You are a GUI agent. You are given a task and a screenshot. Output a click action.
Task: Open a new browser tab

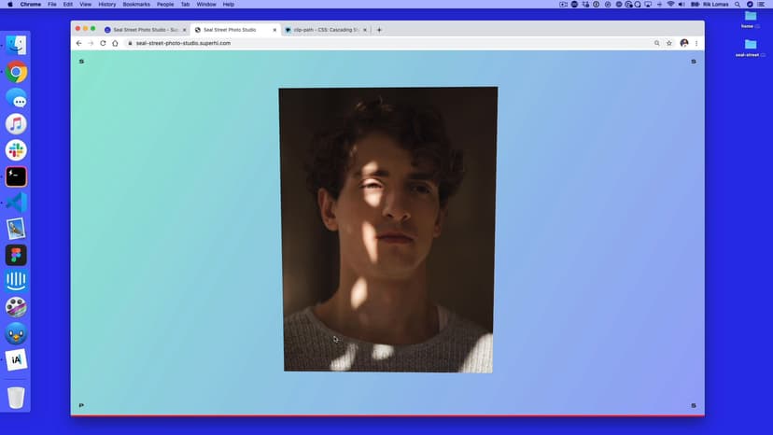pyautogui.click(x=379, y=30)
